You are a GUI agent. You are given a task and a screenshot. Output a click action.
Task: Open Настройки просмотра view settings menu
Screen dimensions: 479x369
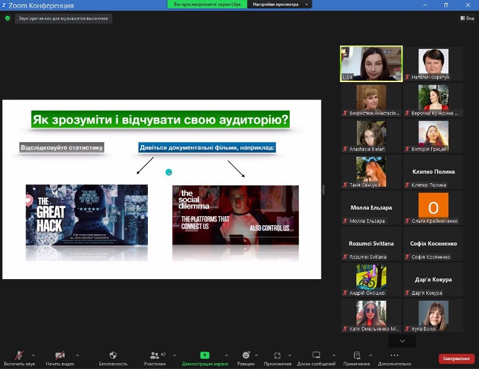pyautogui.click(x=281, y=4)
